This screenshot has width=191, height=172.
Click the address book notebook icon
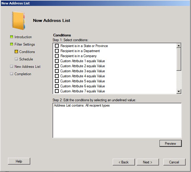tap(18, 21)
